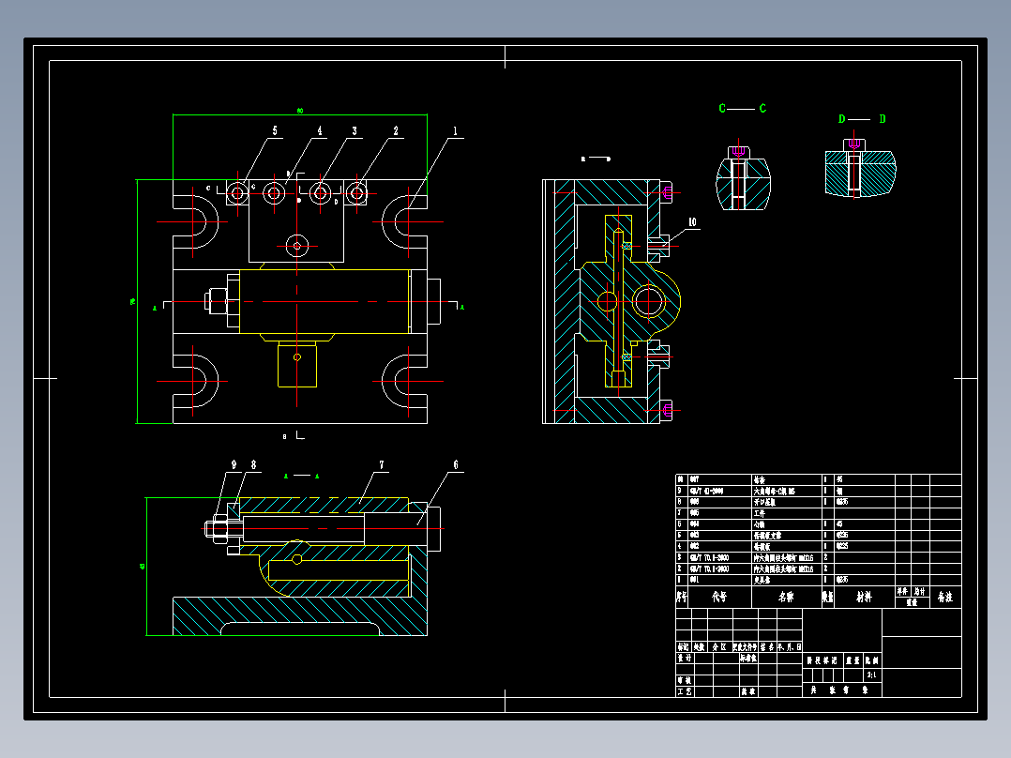Click balloon number 2 in the top view
The width and height of the screenshot is (1011, 758).
click(396, 131)
